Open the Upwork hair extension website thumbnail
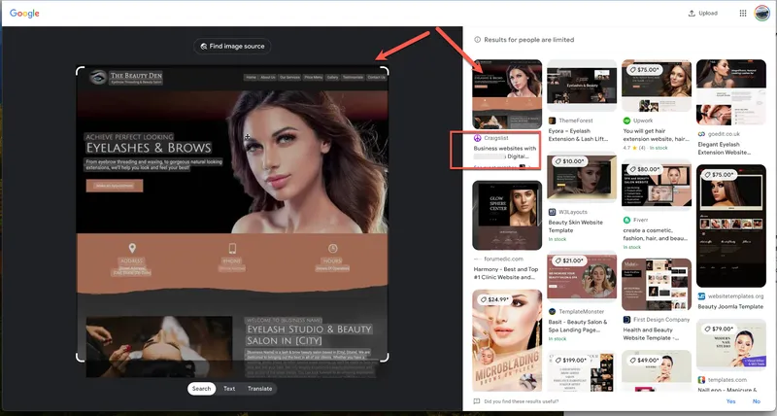 point(657,86)
